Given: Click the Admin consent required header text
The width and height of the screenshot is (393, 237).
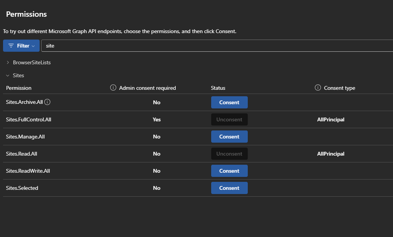Looking at the screenshot, I should 148,88.
